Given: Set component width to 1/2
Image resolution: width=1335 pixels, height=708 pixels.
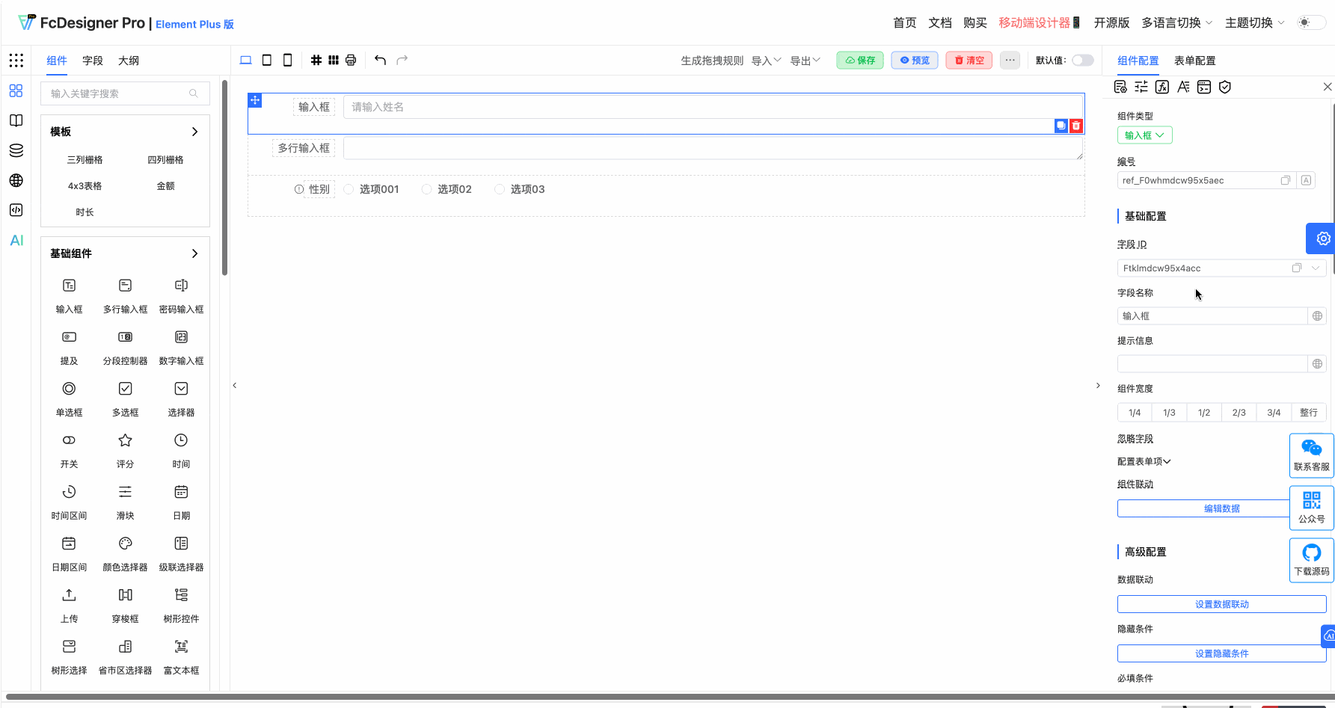Looking at the screenshot, I should 1204,412.
